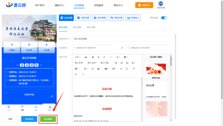The image size is (223, 126).
Task: Click the green 活动海报 button
Action: point(48,119)
